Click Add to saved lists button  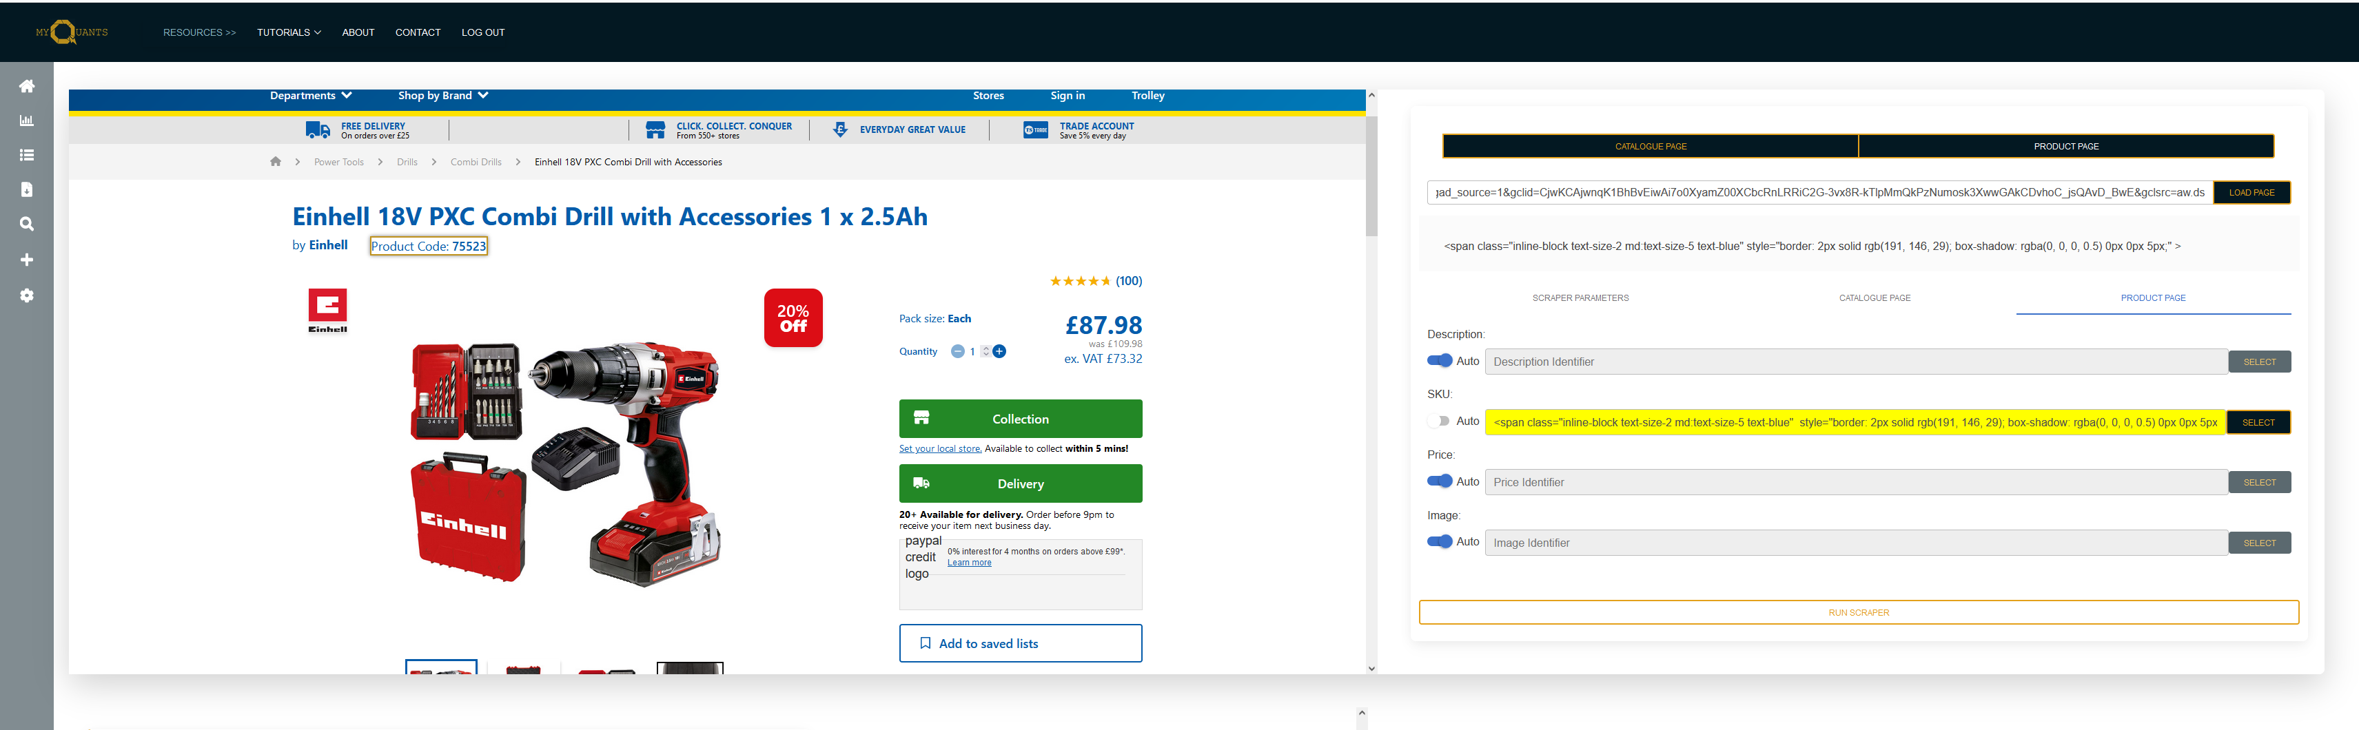click(x=1020, y=643)
